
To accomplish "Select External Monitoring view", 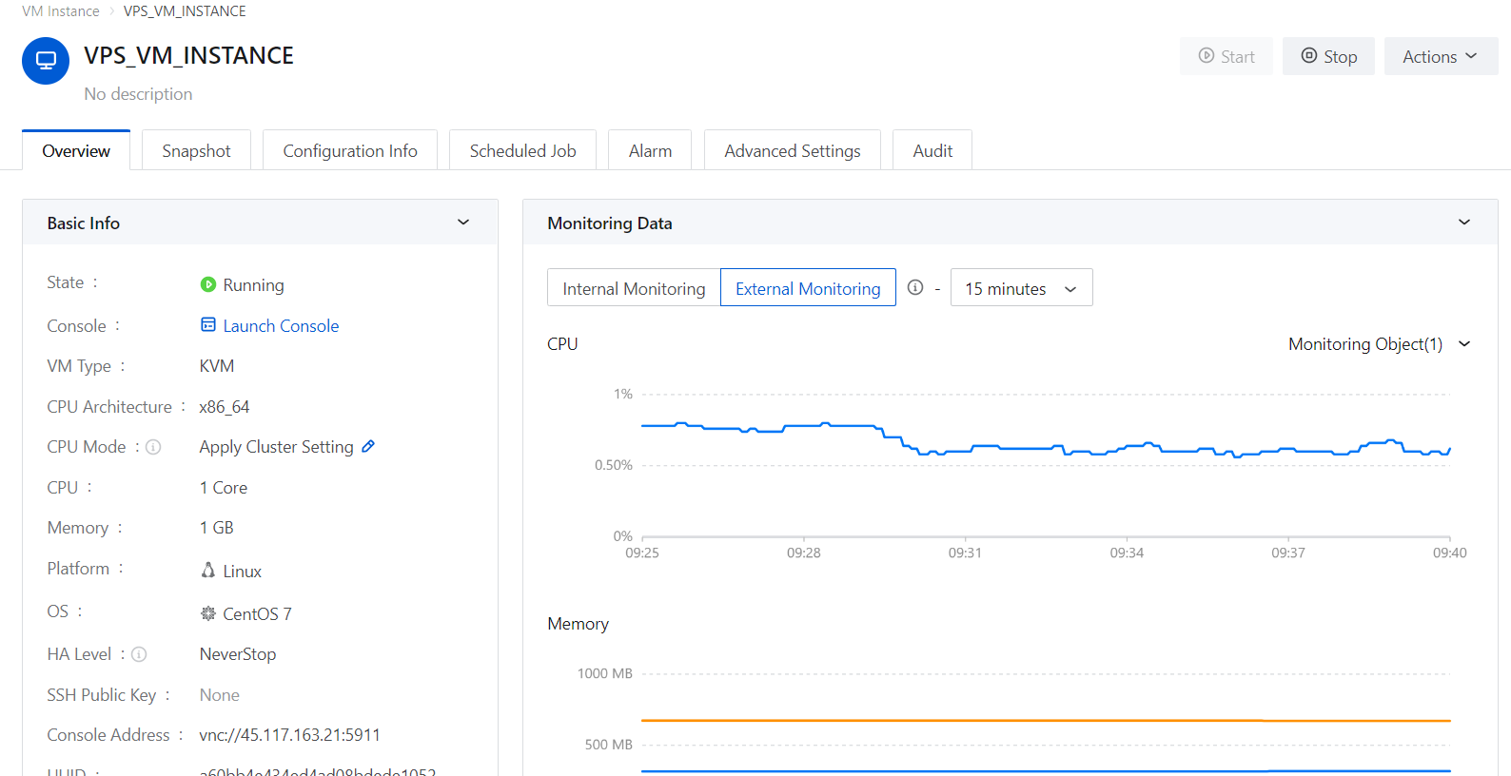I will [808, 288].
